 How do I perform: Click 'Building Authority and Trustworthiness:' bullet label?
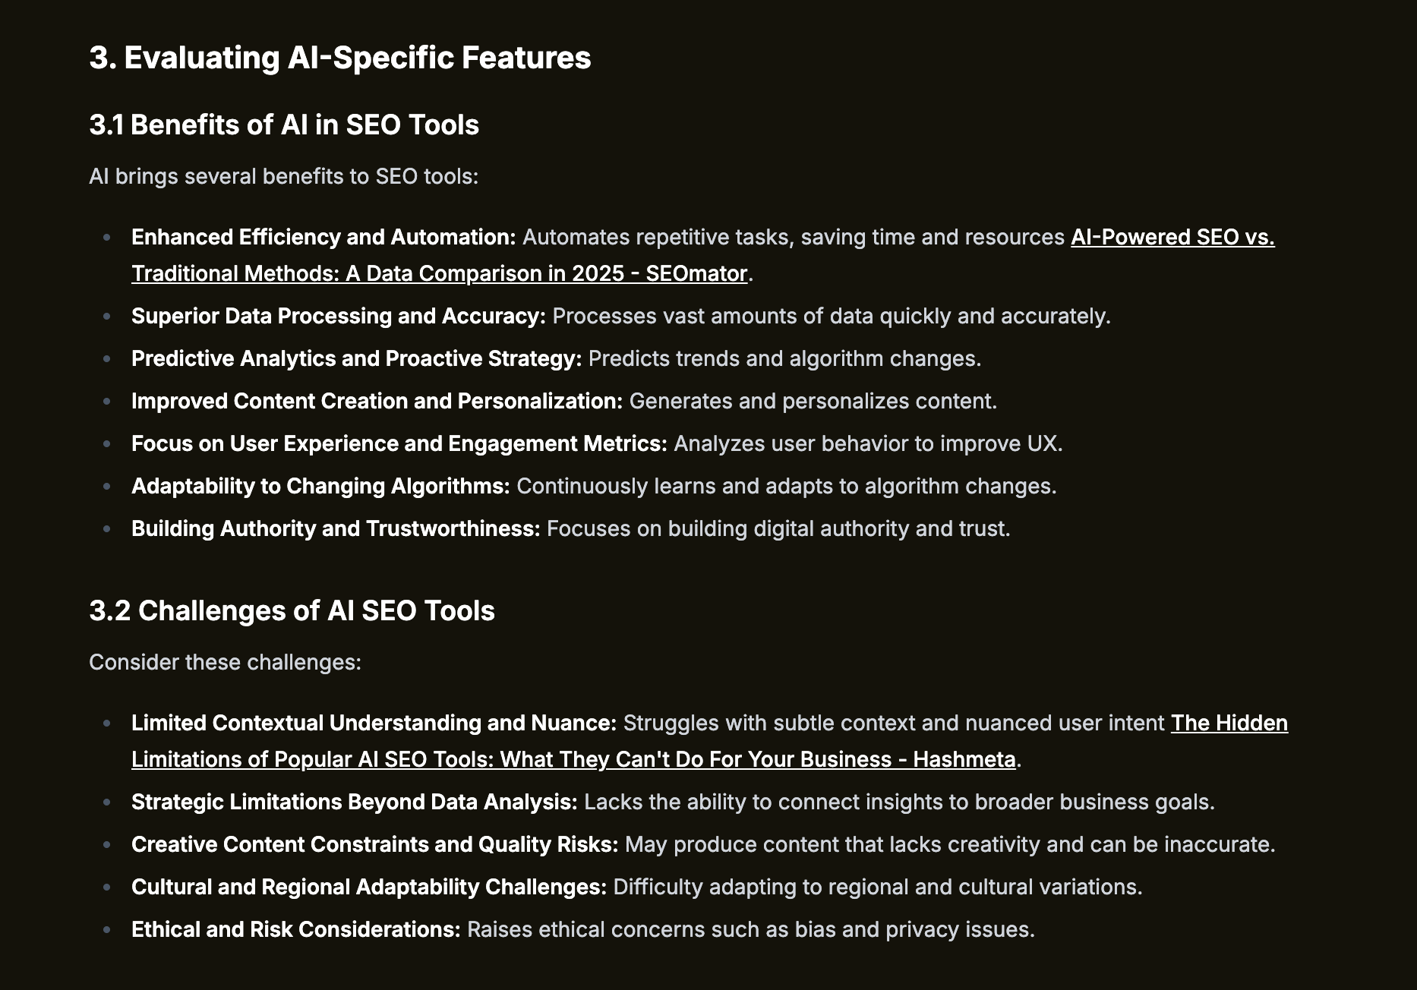pyautogui.click(x=336, y=528)
